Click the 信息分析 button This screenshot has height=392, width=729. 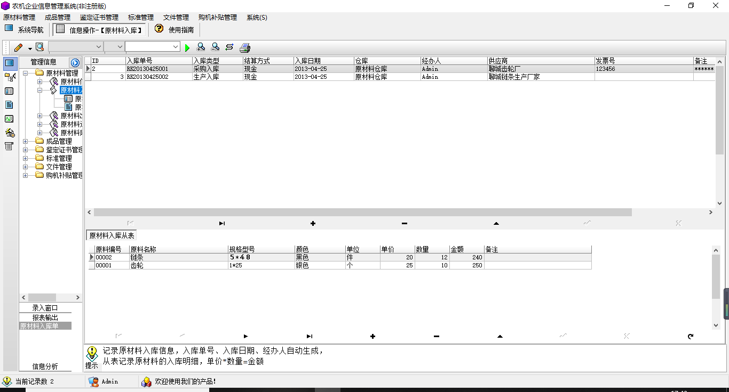pyautogui.click(x=45, y=366)
